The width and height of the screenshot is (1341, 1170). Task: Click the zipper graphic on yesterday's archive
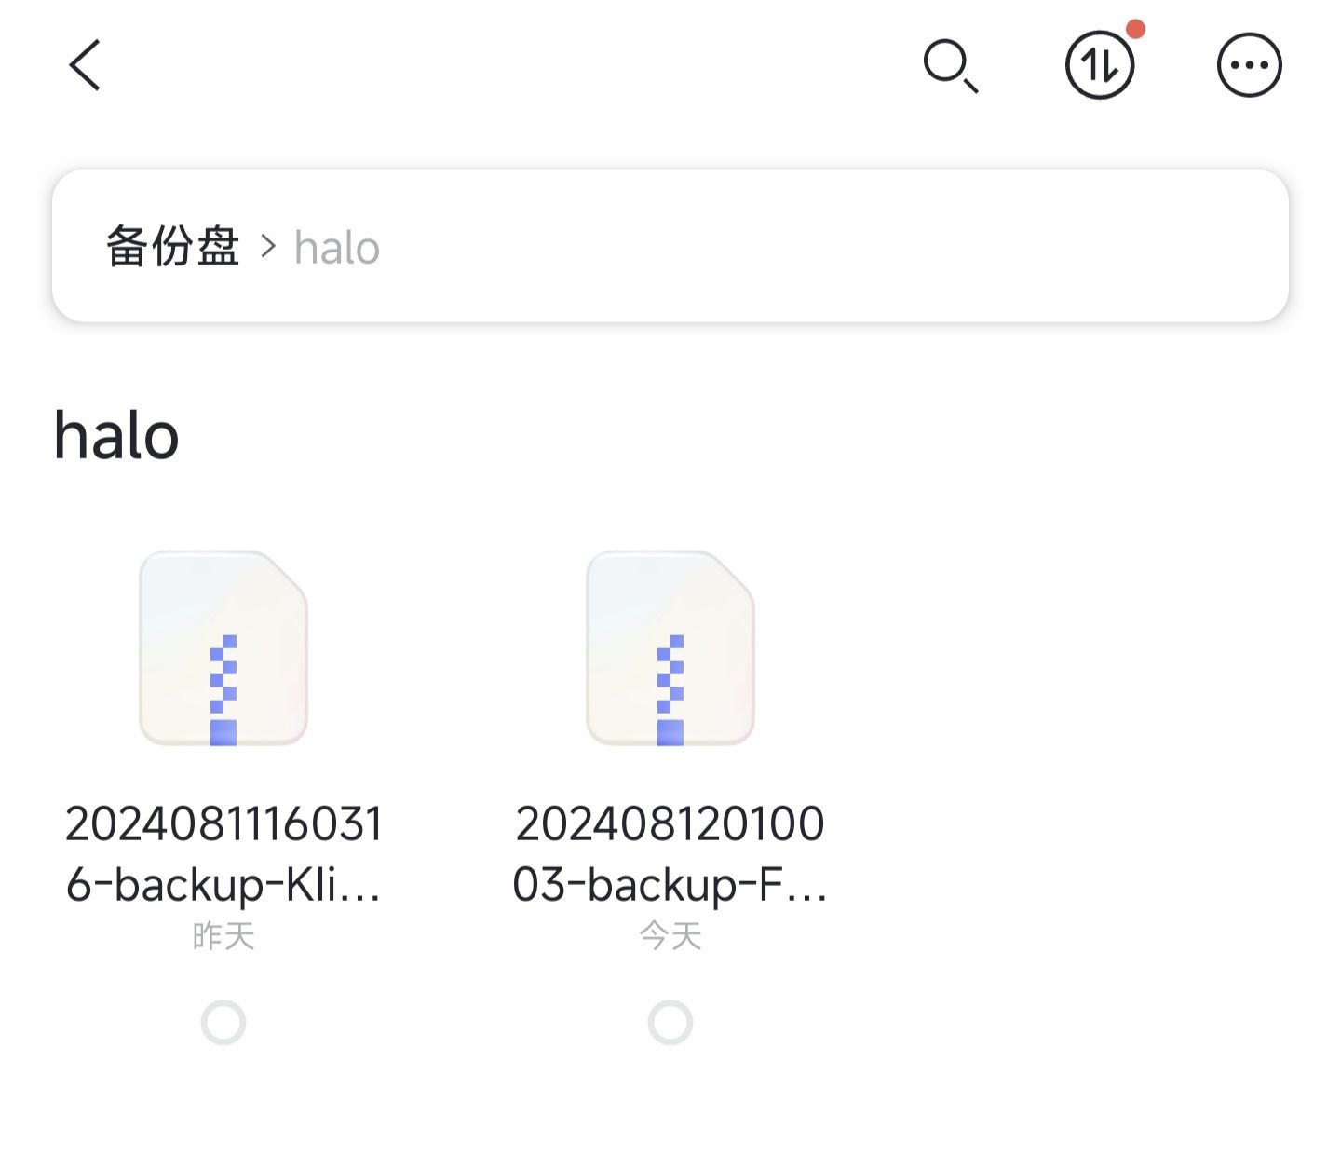pyautogui.click(x=223, y=689)
